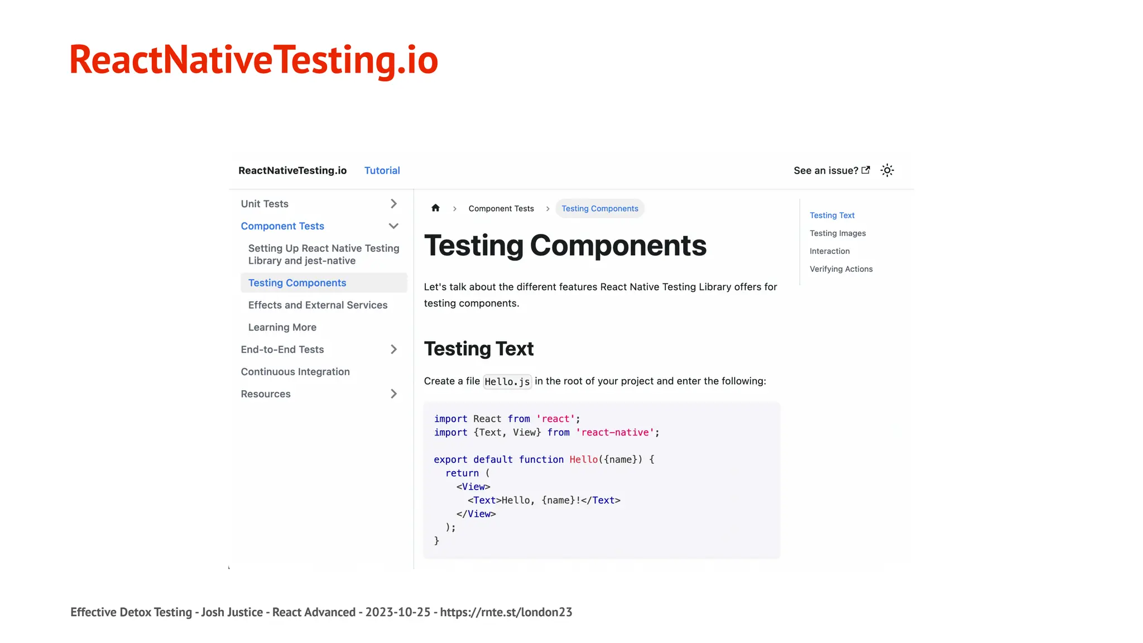The image size is (1143, 643).
Task: Click the slide title ReactNativeTesting.io
Action: [254, 60]
